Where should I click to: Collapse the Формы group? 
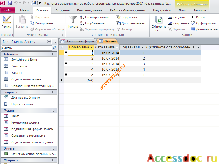tap(53, 110)
